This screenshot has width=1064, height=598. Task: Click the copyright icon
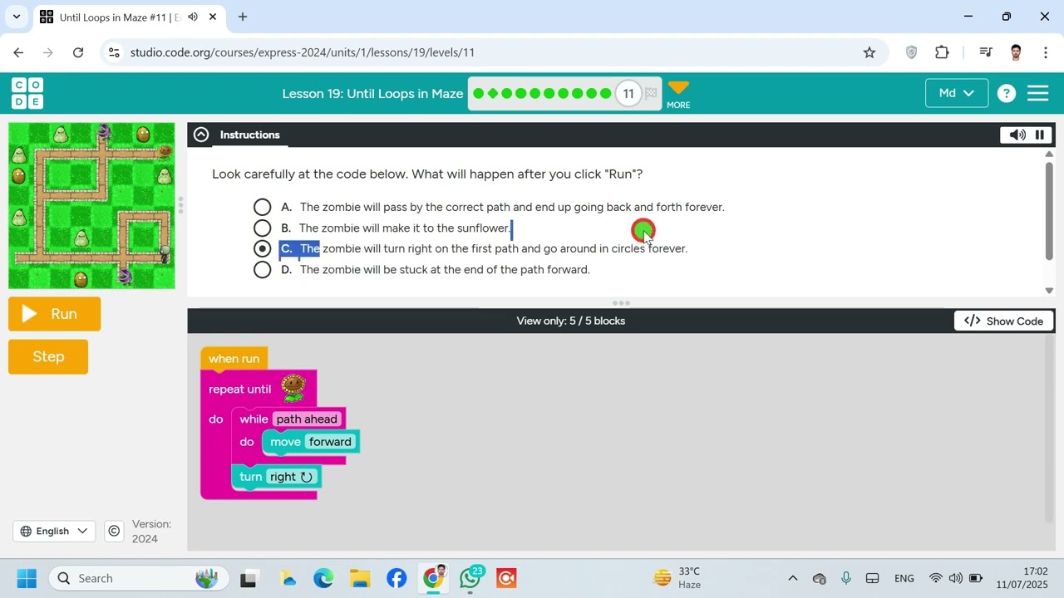point(114,531)
